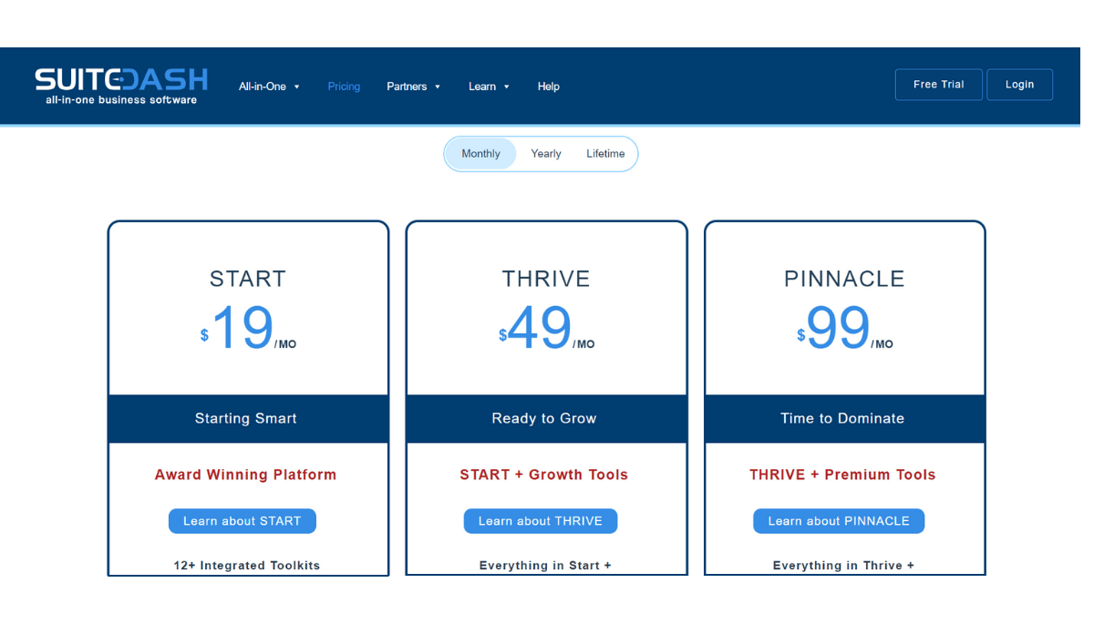
Task: Select the Monthly billing option
Action: tap(480, 153)
